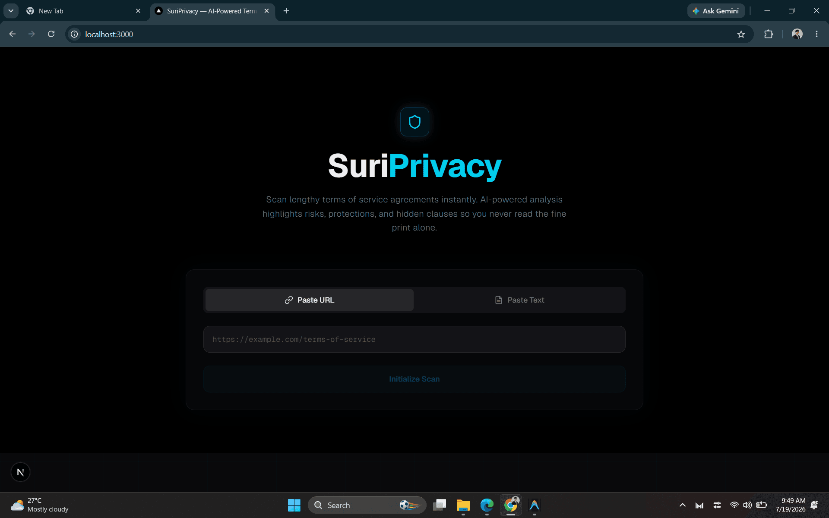Open the Chrome three-dot menu
Screen dimensions: 829x518
coord(816,34)
